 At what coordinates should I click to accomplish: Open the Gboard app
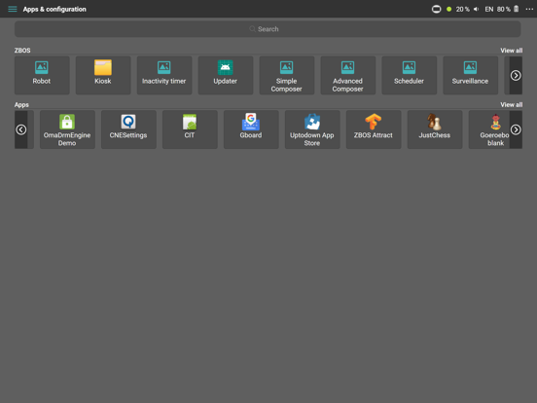251,129
